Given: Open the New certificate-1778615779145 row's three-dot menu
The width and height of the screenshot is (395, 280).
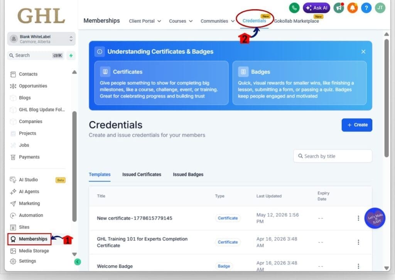Looking at the screenshot, I should [358, 218].
